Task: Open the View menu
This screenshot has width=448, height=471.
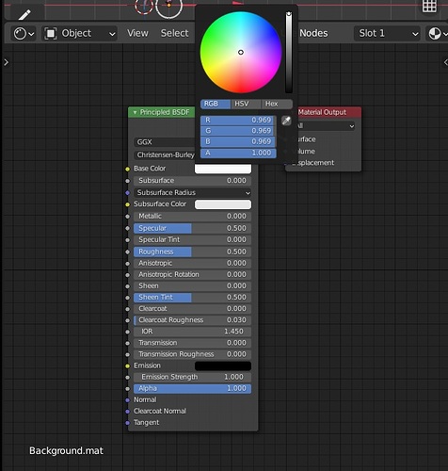Action: pyautogui.click(x=137, y=33)
